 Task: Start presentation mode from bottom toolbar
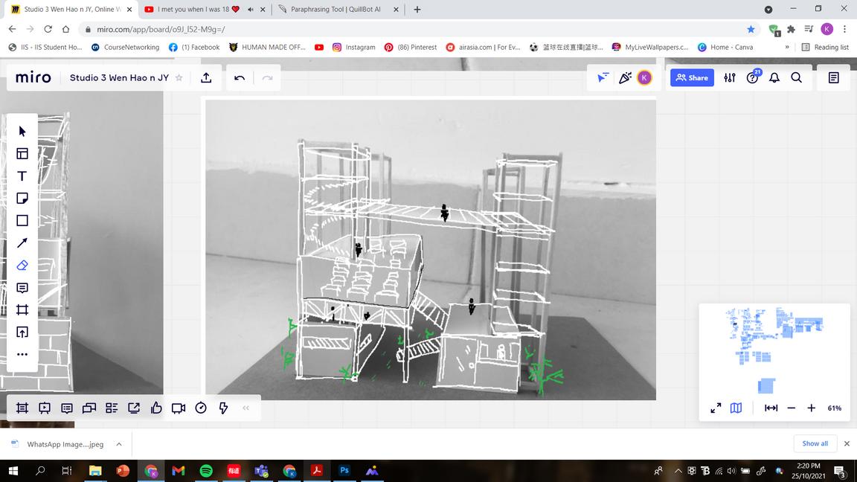pyautogui.click(x=45, y=408)
